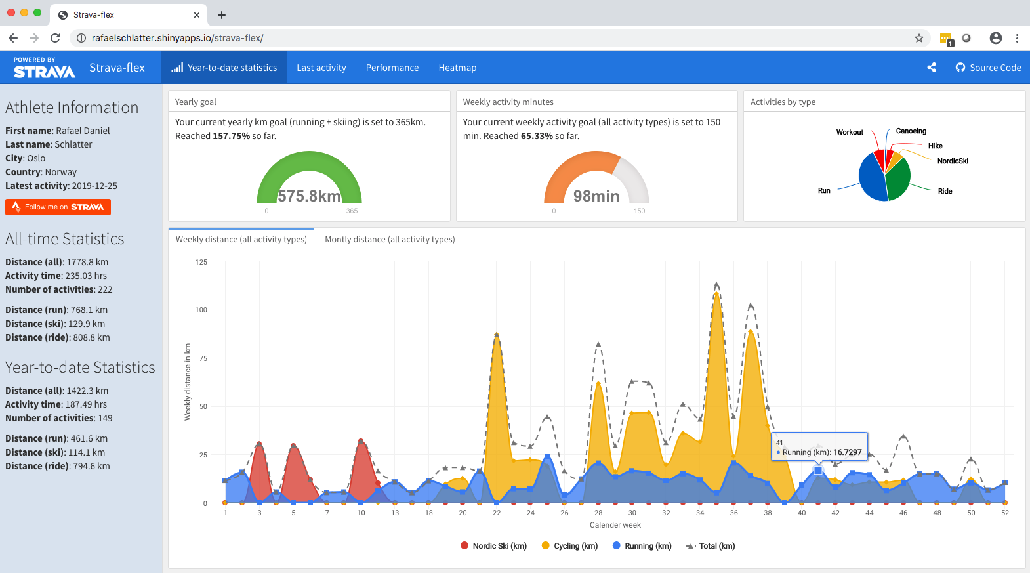
Task: Switch to Year-to-date statistics tab
Action: 224,68
